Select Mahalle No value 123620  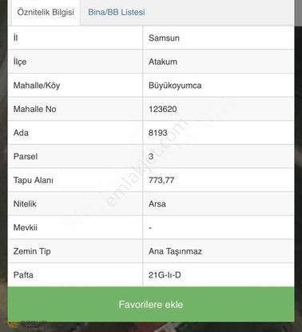pos(163,109)
